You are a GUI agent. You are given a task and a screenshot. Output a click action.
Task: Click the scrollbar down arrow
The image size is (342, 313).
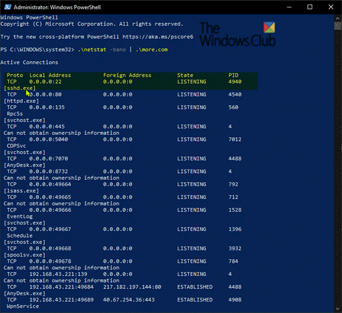[x=338, y=309]
